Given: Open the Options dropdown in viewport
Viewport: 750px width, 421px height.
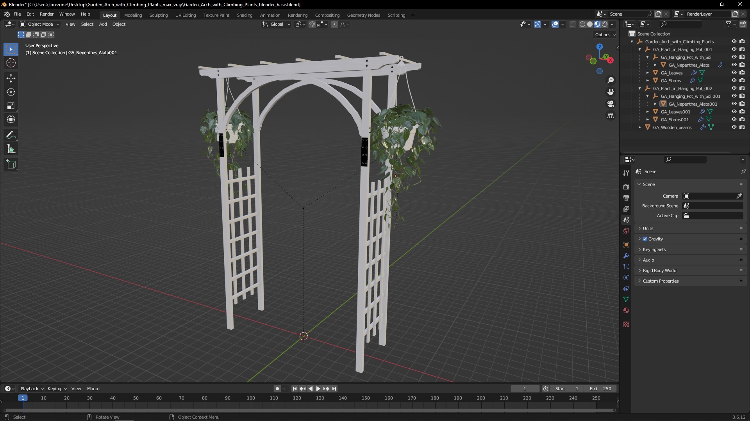Looking at the screenshot, I should coord(605,35).
